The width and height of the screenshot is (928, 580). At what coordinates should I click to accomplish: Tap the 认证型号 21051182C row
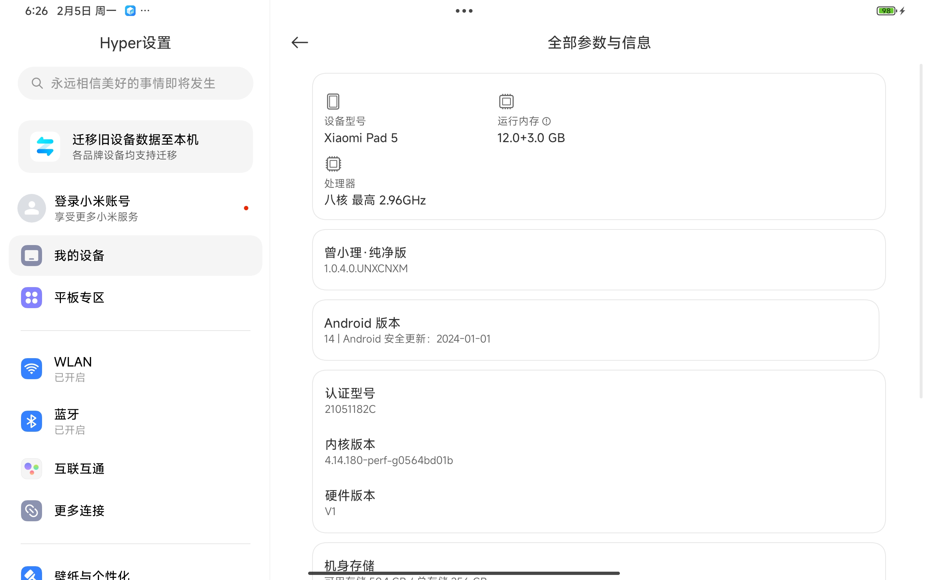click(598, 401)
